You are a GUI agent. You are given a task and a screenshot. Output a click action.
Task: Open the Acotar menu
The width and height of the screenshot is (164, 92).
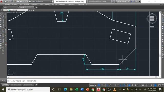pos(55,4)
